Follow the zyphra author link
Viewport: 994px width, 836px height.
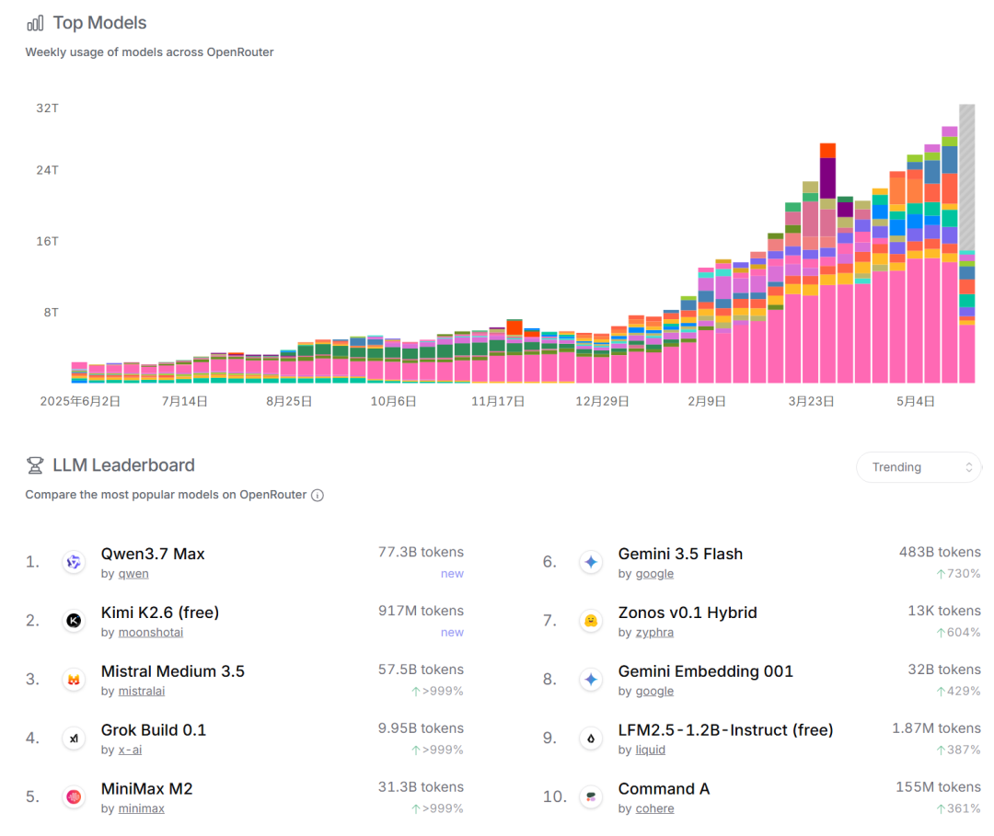(x=655, y=633)
